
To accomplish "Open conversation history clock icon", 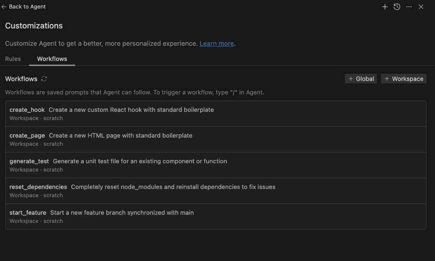I will pos(397,7).
